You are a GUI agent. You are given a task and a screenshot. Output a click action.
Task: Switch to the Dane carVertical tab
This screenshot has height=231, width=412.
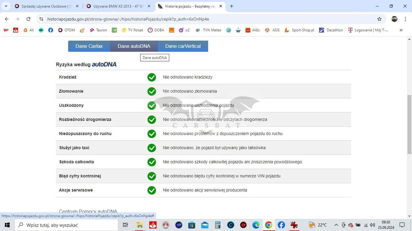pos(183,46)
